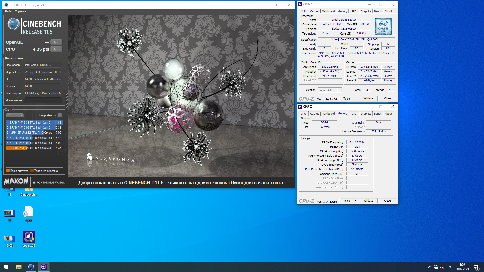Click Core Speed value 3591.22 MHz
Screen dimensions: 484x272
329,67
